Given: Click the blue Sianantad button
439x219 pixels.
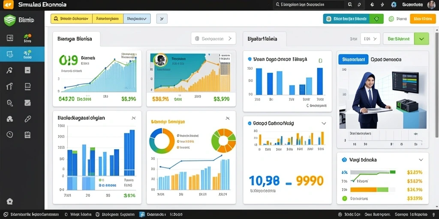Looking at the screenshot, I should 353,59.
